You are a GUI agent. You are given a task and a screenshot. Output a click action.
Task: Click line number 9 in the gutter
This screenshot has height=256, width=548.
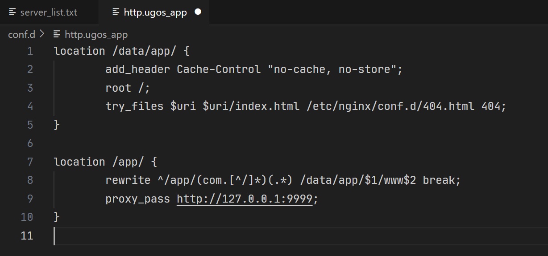coord(30,199)
